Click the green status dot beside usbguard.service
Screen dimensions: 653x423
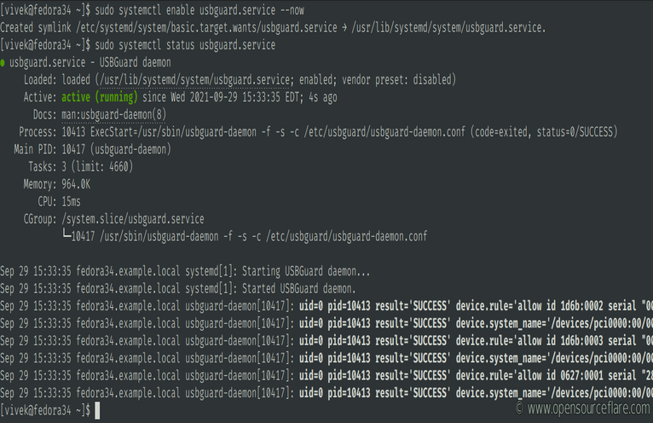(x=3, y=62)
